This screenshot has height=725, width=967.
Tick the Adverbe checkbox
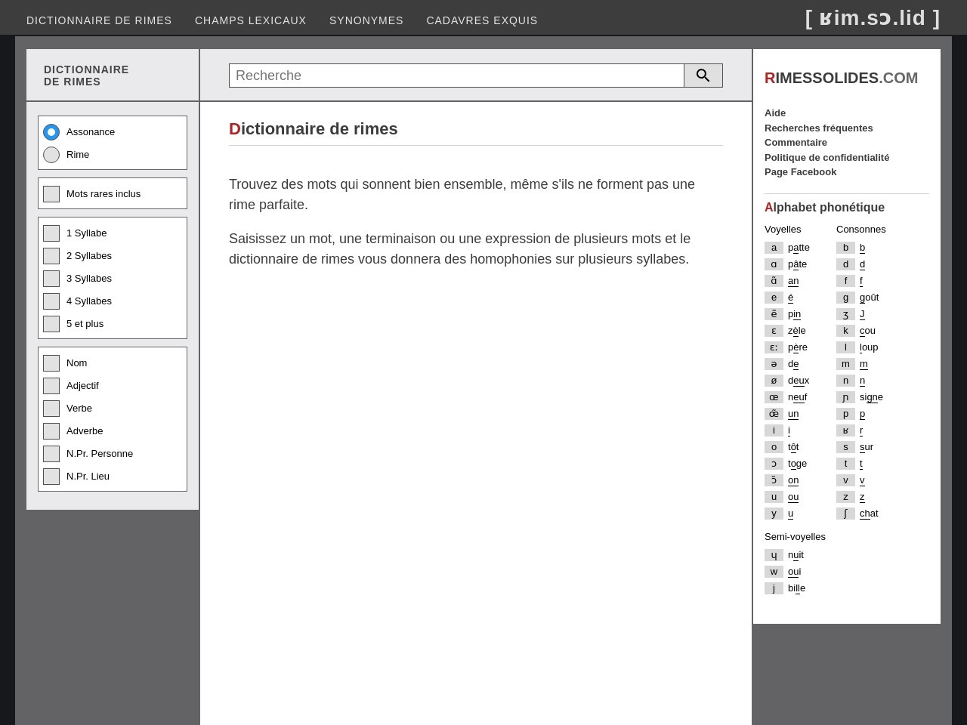coord(51,431)
